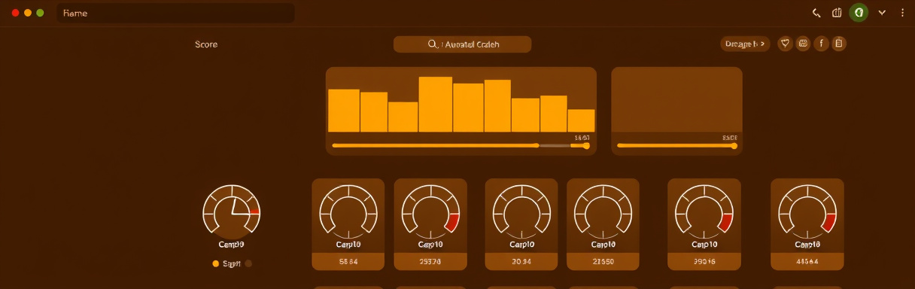Image resolution: width=915 pixels, height=289 pixels.
Task: Select the orange radio dot beside 'Sgjrt'
Action: (216, 263)
